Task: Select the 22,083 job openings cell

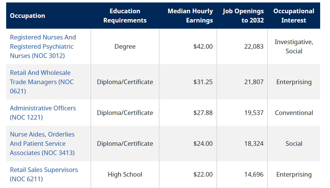Action: [254, 46]
